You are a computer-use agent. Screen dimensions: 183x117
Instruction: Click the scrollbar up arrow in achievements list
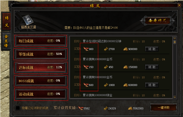coord(175,38)
